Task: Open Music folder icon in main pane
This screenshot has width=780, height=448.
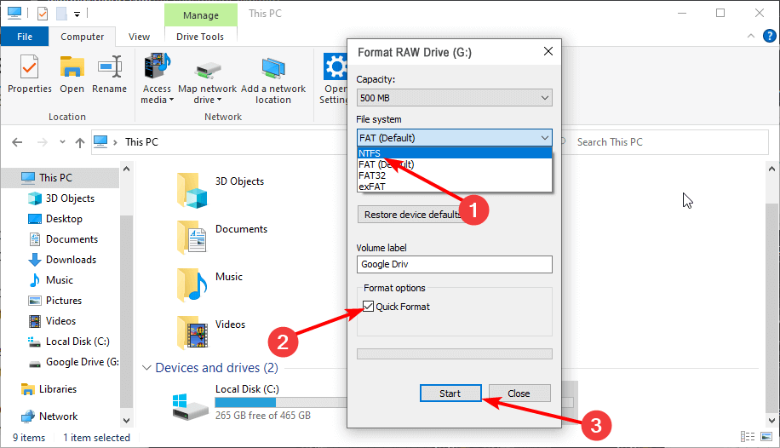Action: point(192,284)
